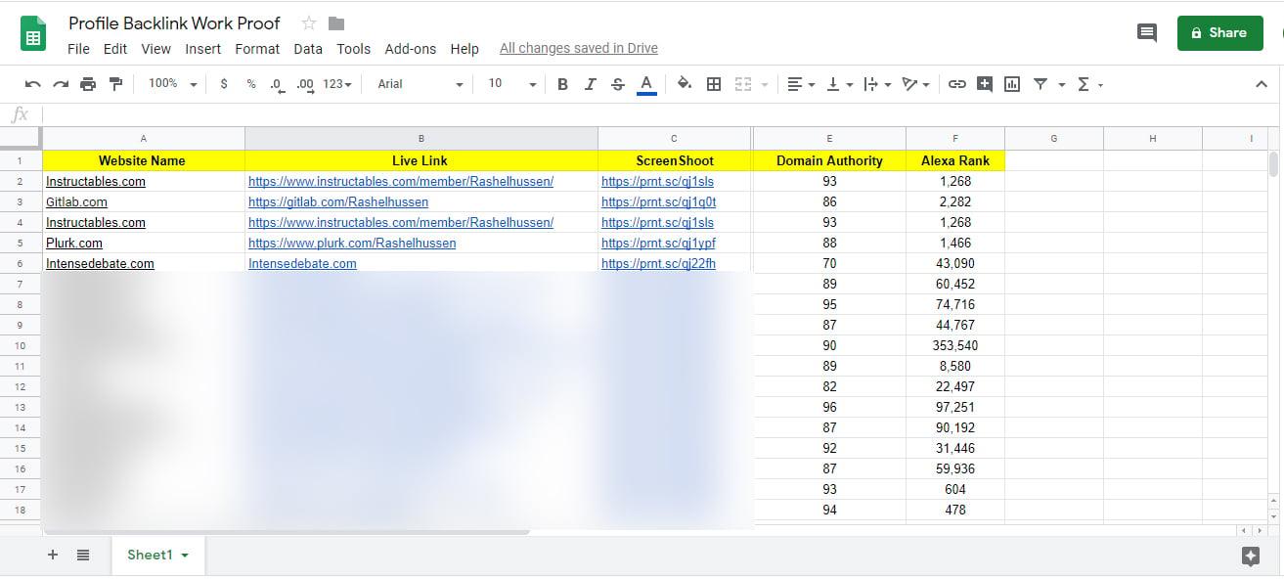Format selection as currency
Screen dimensions: 1284x579
coord(223,84)
